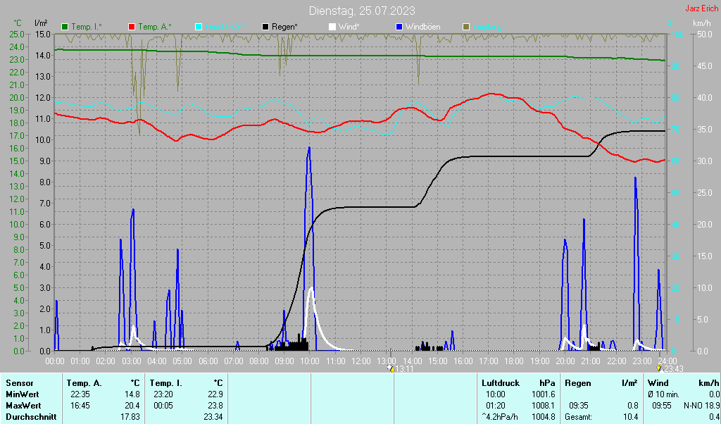The height and width of the screenshot is (424, 721).
Task: Select the 'Feuchte A.*' legend label
Action: [x=225, y=27]
